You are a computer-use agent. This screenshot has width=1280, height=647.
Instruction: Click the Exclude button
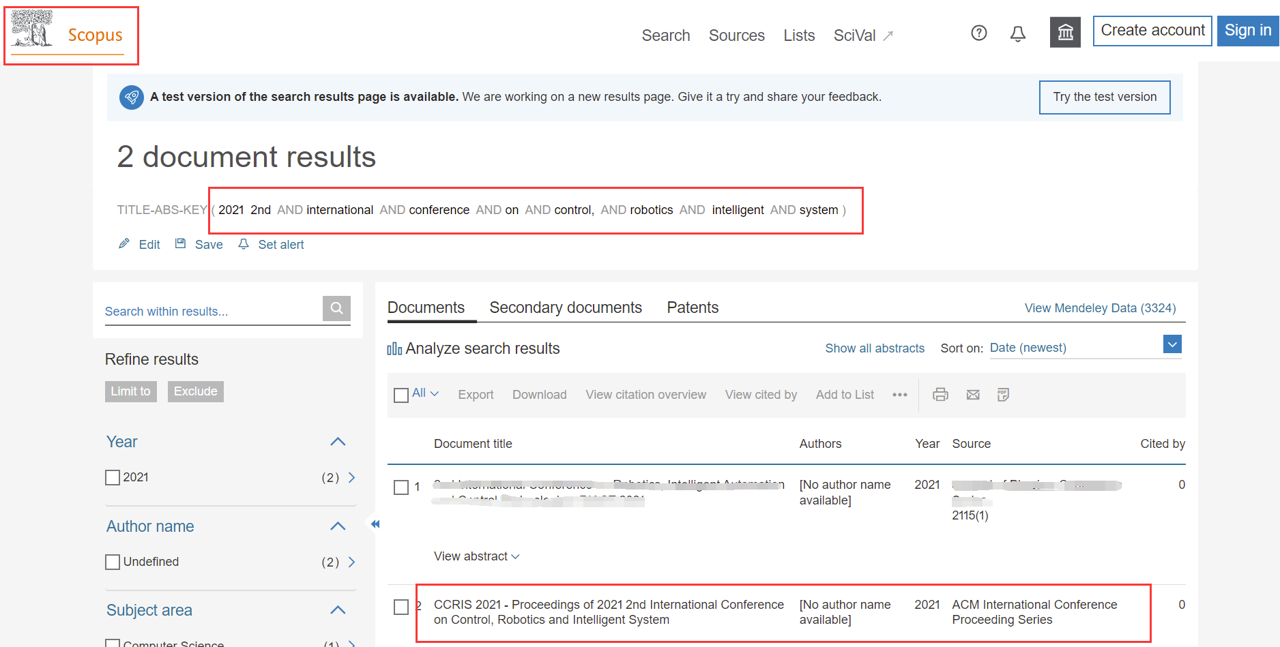[196, 391]
